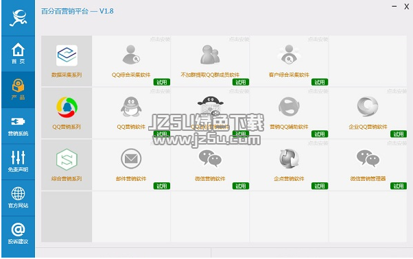Viewport: 413px width, 259px height.
Task: Open the 官方网站 globe sidebar item
Action: (x=18, y=198)
